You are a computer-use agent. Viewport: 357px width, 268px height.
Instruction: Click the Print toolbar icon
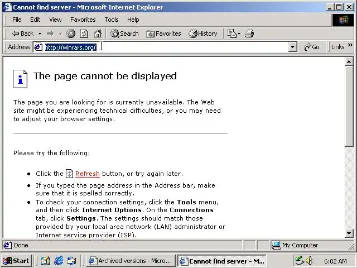pyautogui.click(x=249, y=33)
